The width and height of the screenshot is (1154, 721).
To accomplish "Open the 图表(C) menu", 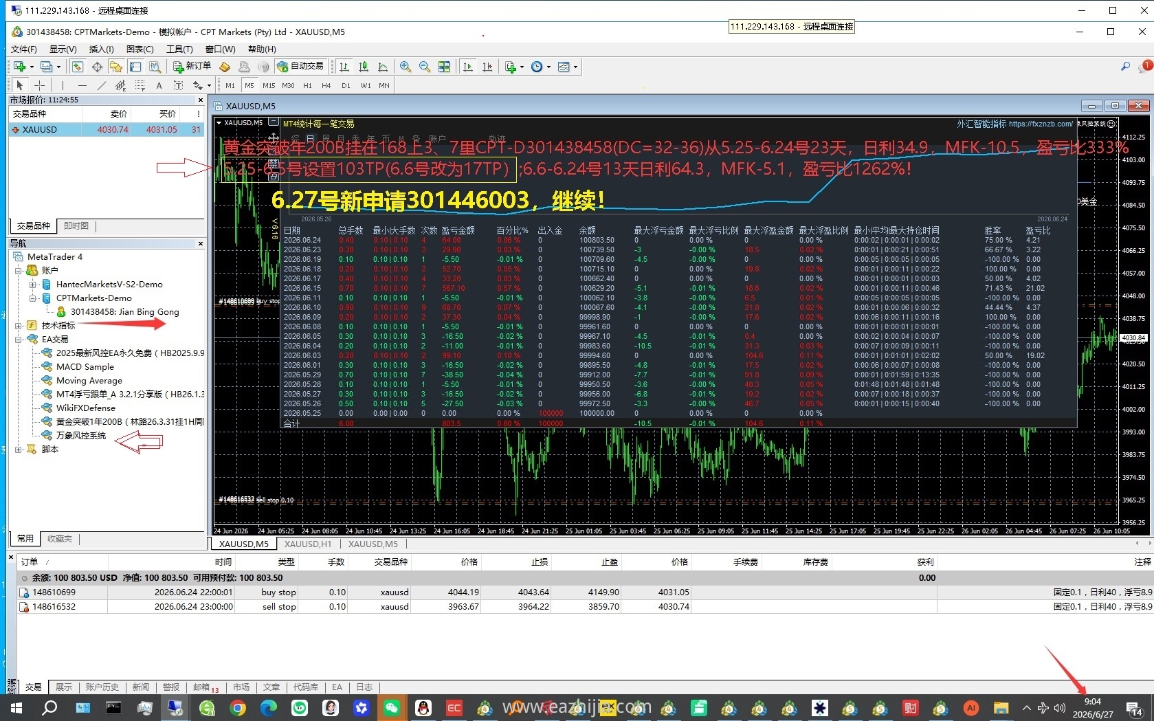I will click(140, 49).
